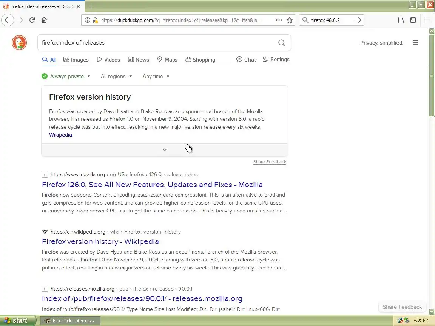Bookmark this page with the star
The image size is (435, 326).
click(289, 20)
